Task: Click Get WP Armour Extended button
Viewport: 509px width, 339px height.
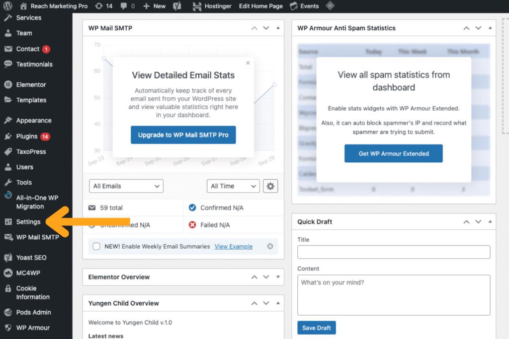Action: [394, 154]
